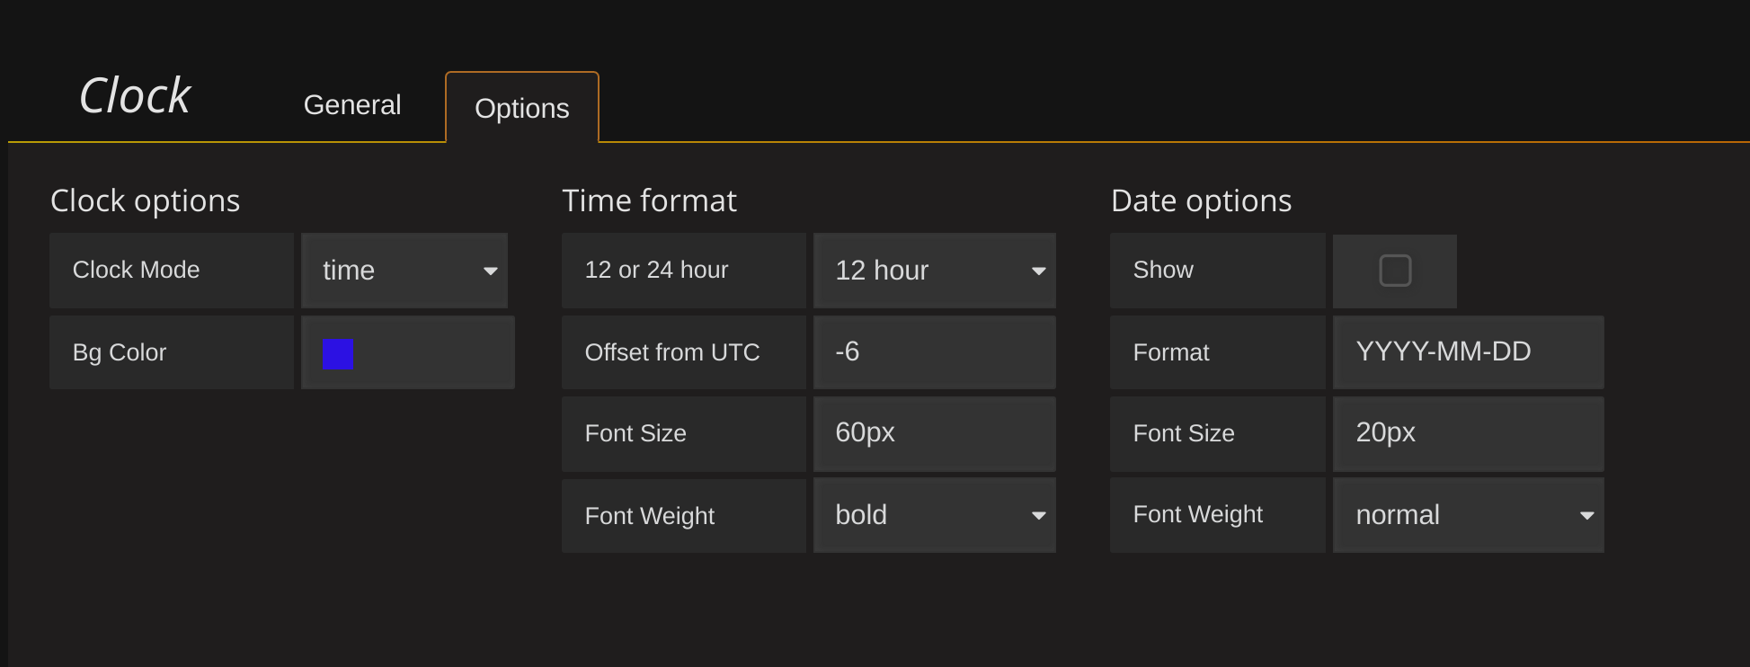
Task: Switch to the General tab
Action: coord(351,105)
